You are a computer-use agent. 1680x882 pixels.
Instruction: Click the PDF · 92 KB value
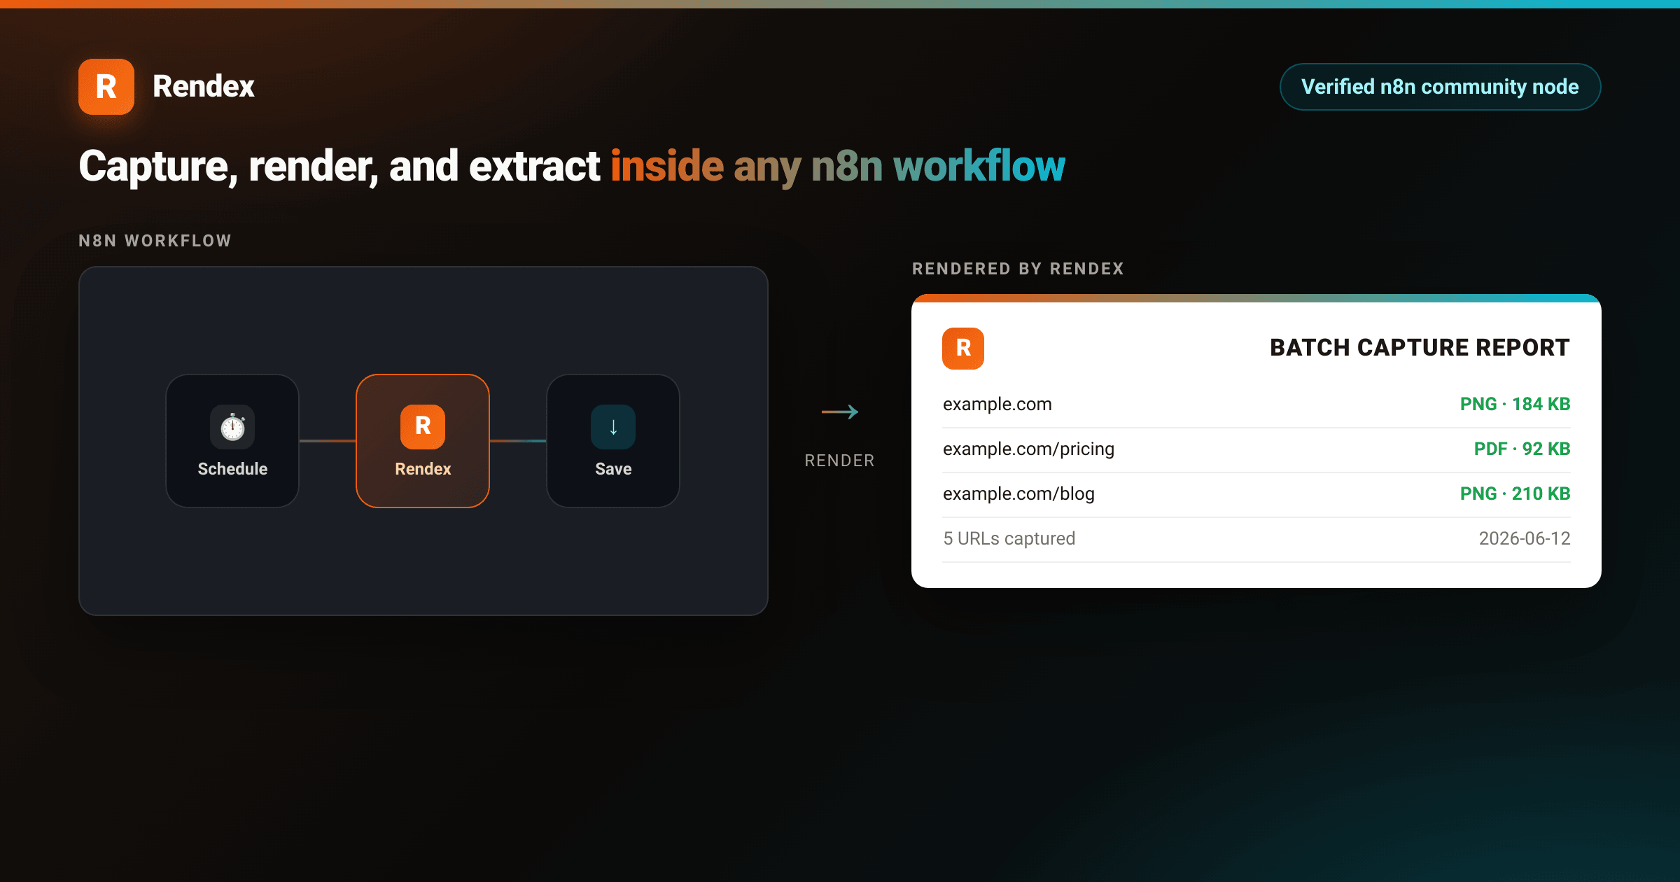pyautogui.click(x=1522, y=449)
